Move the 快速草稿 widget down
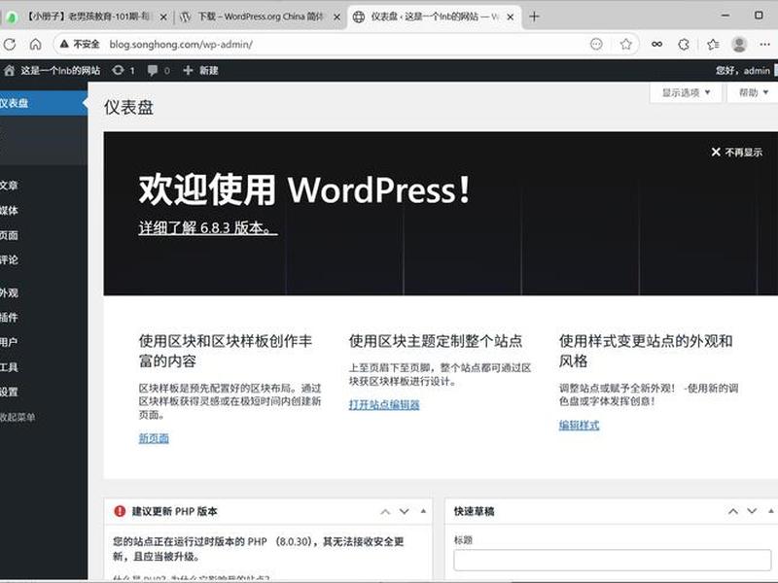 [752, 512]
